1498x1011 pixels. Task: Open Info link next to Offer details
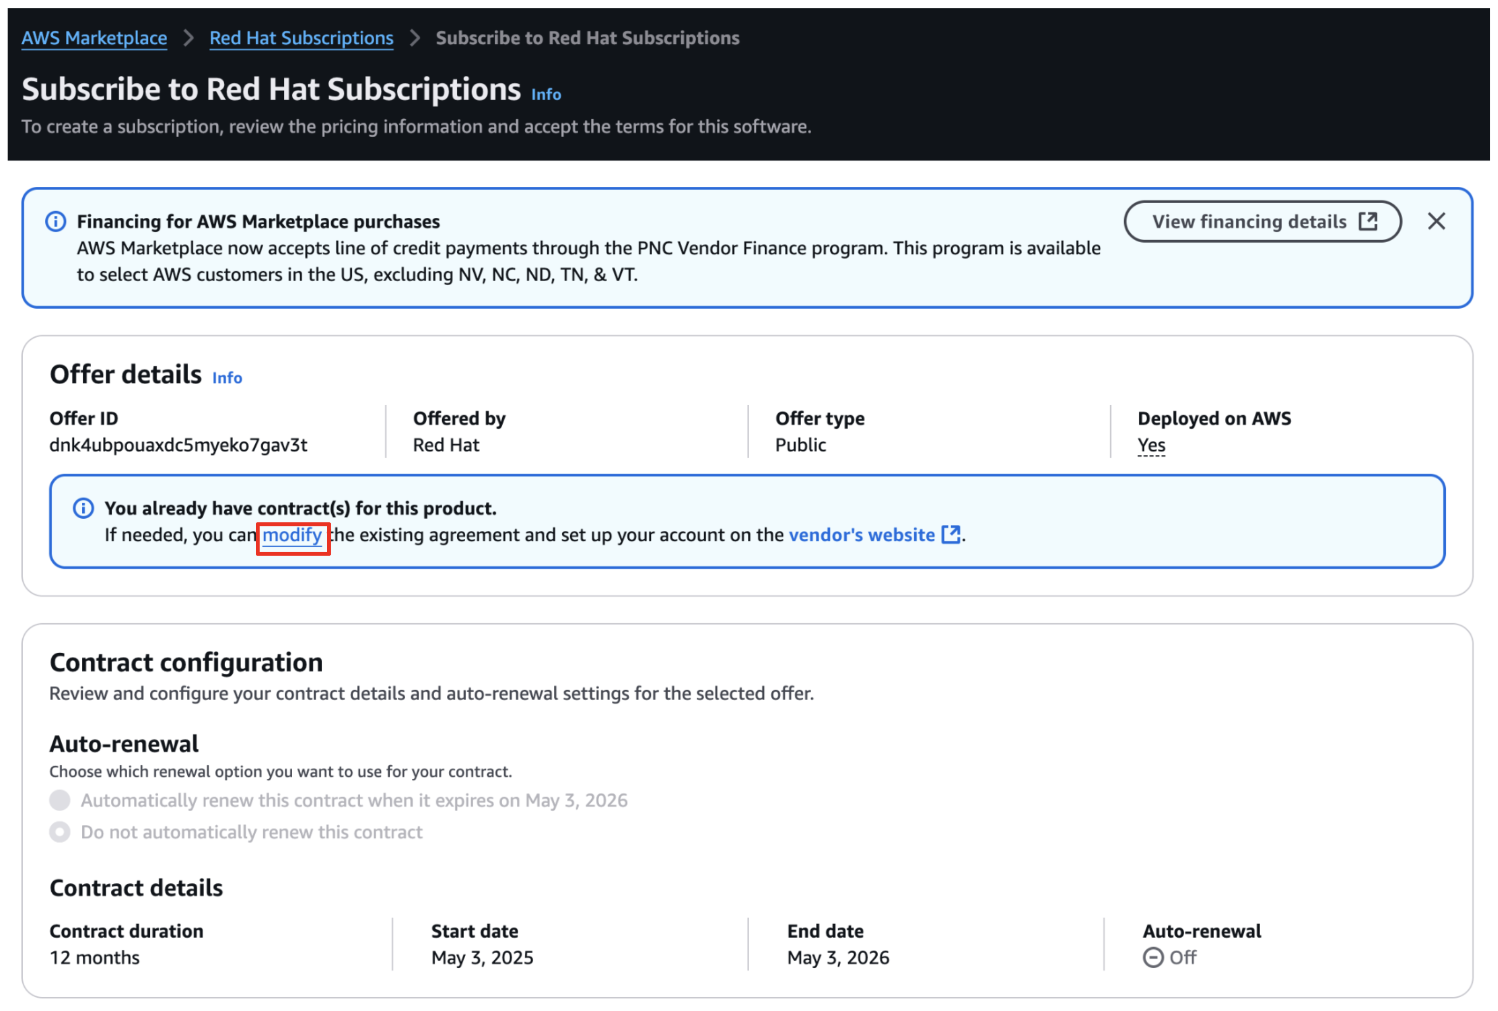click(227, 377)
